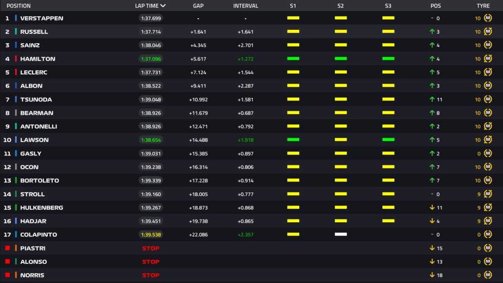The image size is (503, 283).
Task: Click the green up arrow for Tsunoda
Action: point(432,100)
